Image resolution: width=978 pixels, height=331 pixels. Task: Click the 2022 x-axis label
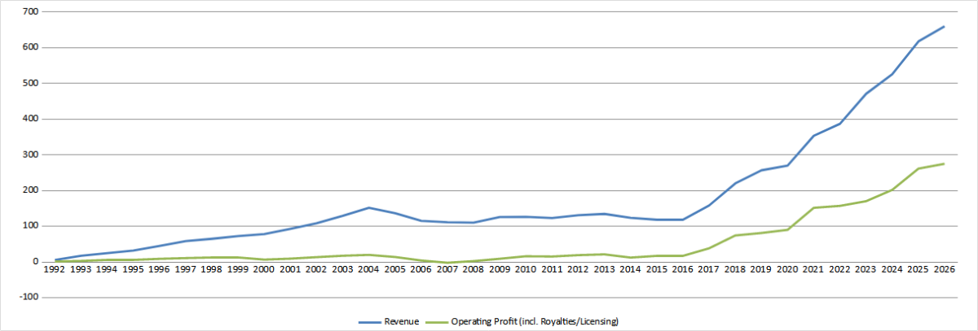(x=839, y=271)
